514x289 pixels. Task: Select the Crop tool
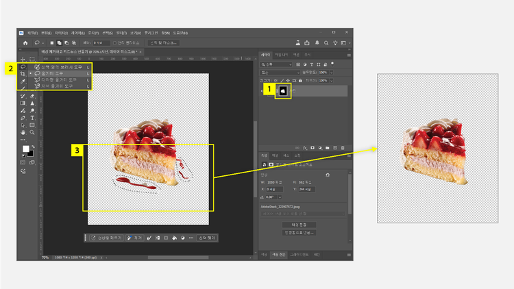[x=23, y=74]
